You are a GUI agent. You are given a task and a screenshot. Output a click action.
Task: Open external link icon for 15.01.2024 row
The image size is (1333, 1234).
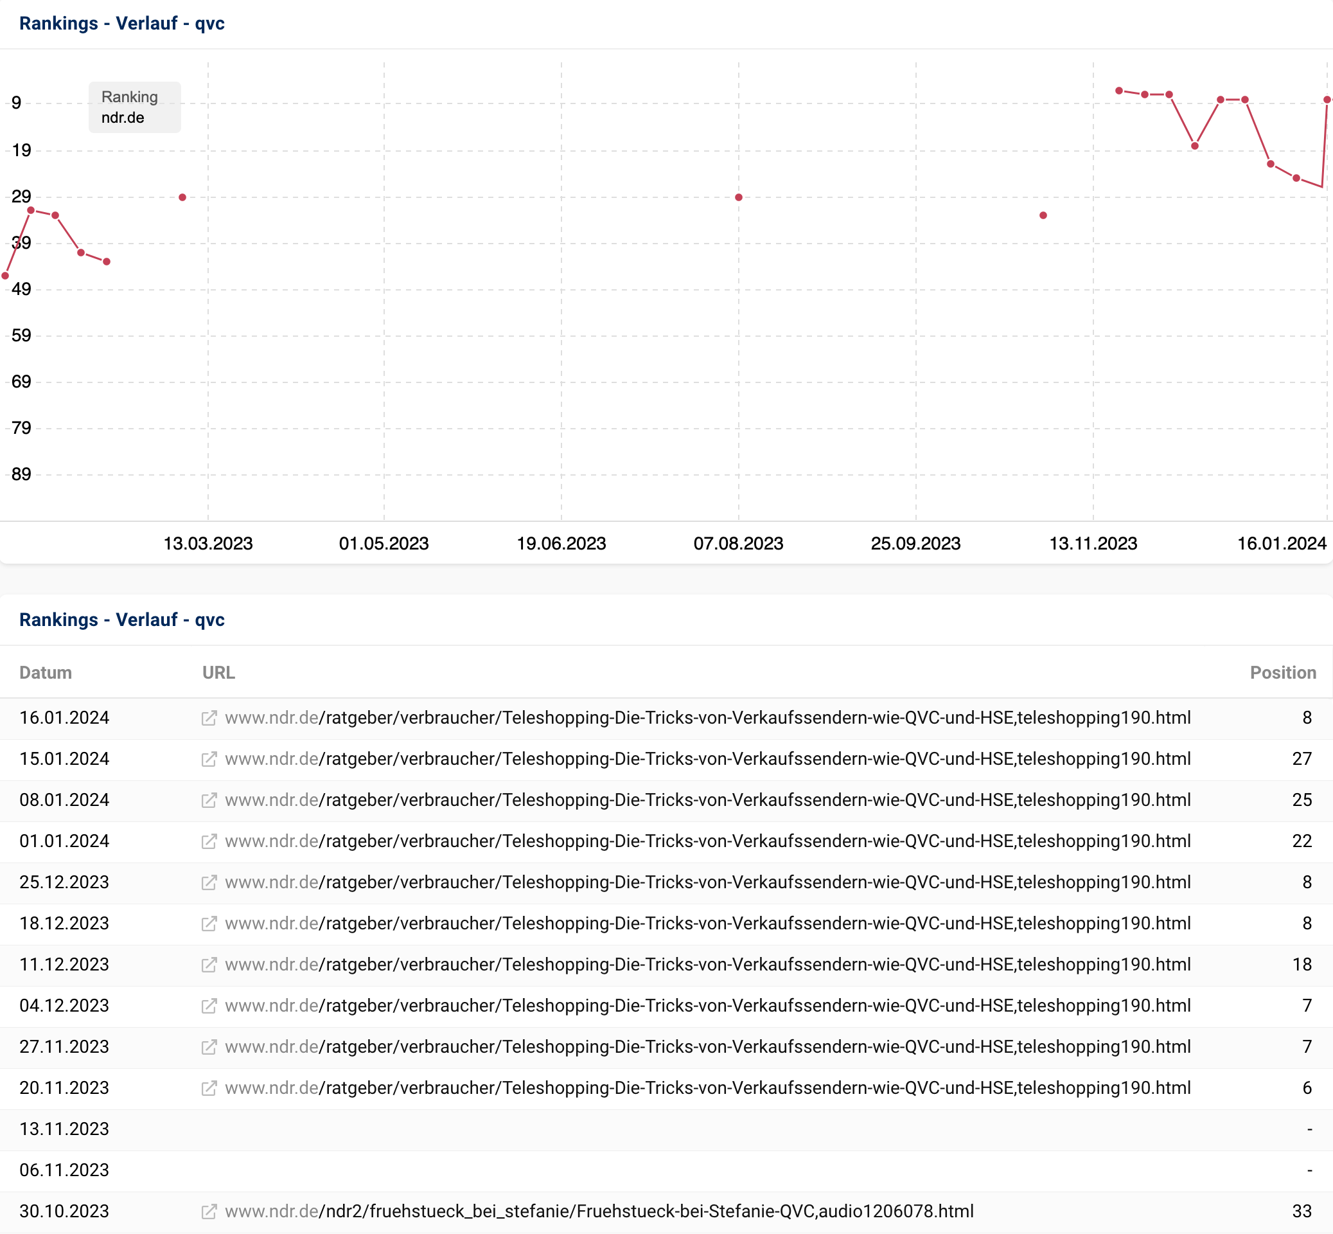point(209,759)
